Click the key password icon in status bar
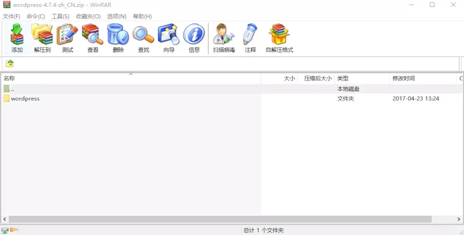The image size is (464, 235). (13, 230)
